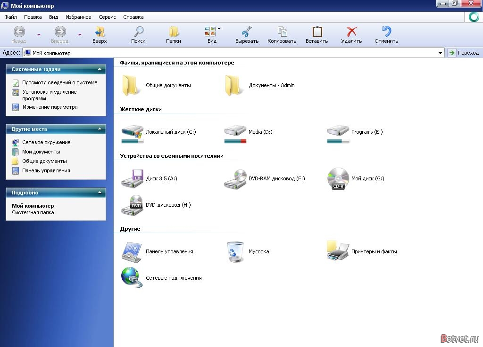Collapse the Системные задачи panel

coord(100,69)
